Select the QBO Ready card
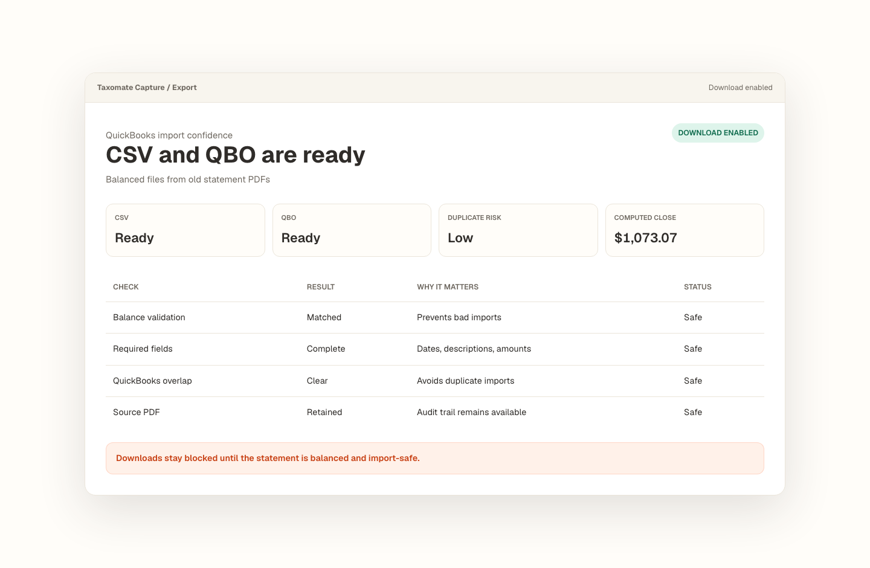870x568 pixels. click(352, 230)
